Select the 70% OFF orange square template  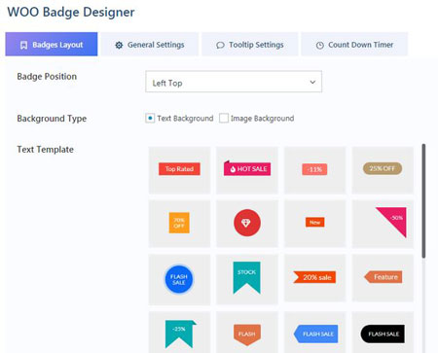(179, 224)
